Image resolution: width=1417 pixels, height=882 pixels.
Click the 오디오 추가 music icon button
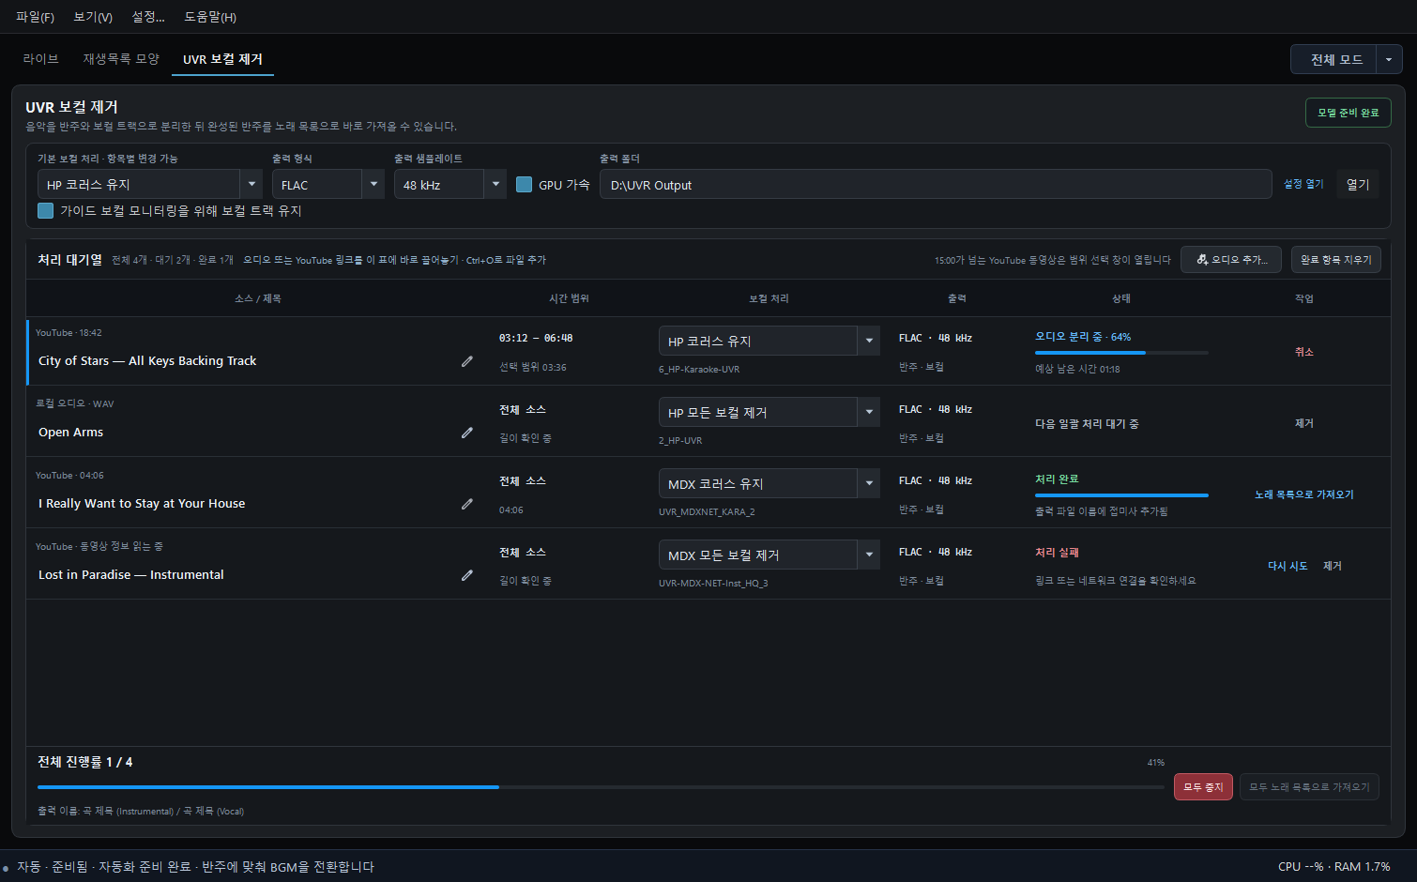pyautogui.click(x=1231, y=260)
